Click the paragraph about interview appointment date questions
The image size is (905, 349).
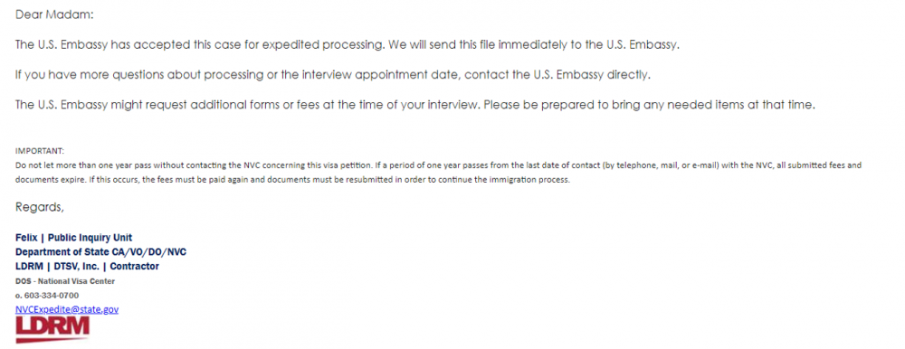click(x=332, y=76)
